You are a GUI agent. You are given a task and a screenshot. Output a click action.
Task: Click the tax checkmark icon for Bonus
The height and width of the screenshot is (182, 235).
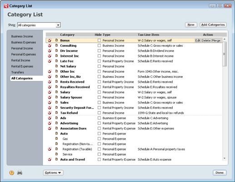[50, 40]
